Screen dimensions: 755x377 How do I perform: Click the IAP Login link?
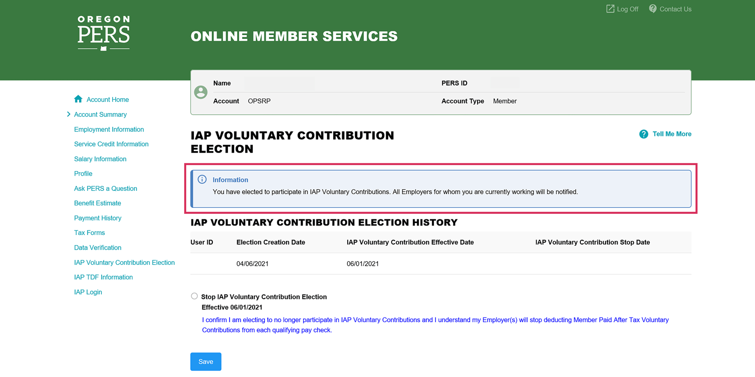point(88,292)
